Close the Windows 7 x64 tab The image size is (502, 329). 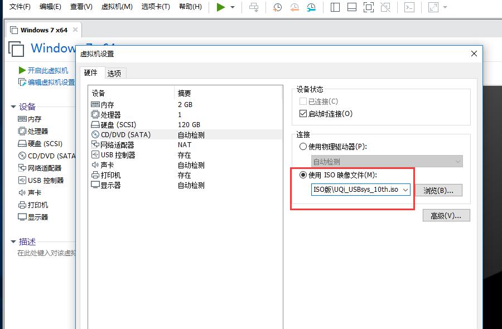coord(75,30)
